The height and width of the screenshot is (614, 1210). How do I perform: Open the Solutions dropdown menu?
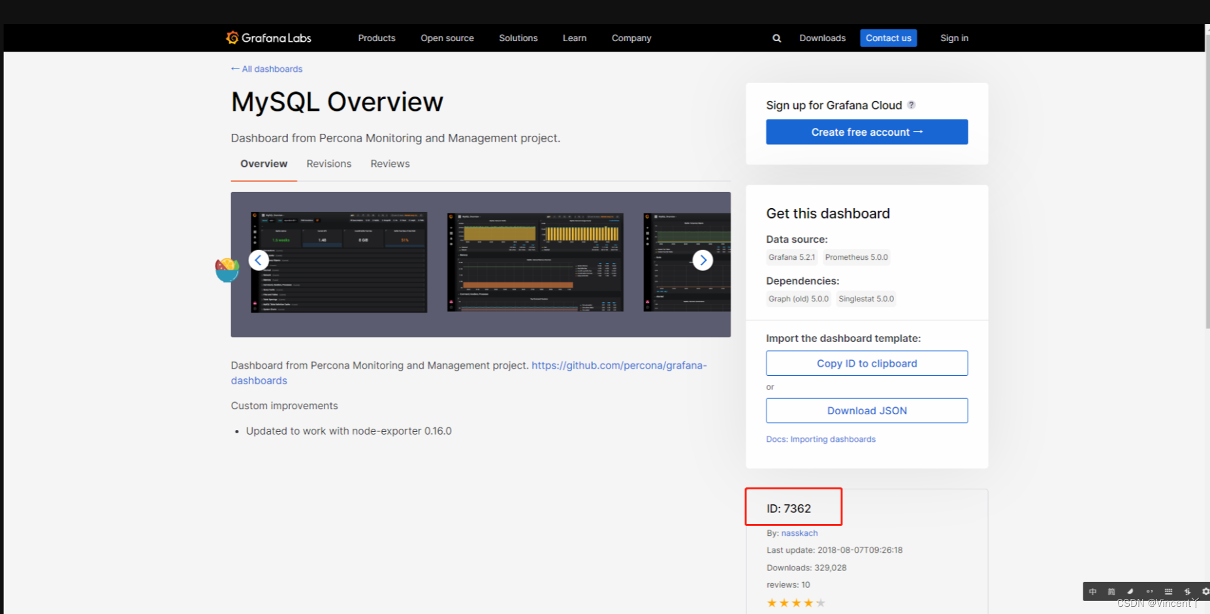pyautogui.click(x=518, y=38)
